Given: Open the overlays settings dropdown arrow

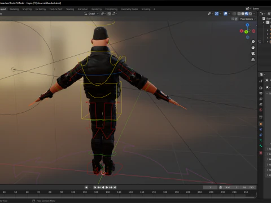Looking at the screenshot, I should pos(229,14).
